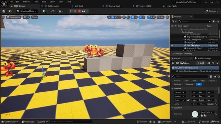Screen dimensions: 221x124
Task: Advance a single frame of simulation
Action: tap(75, 11)
